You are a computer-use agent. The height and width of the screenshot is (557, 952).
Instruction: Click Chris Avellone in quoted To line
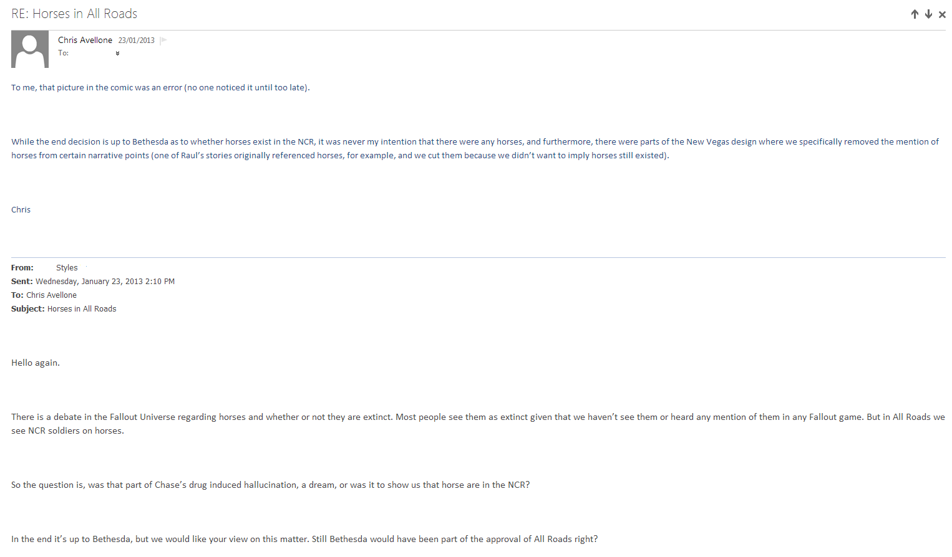pyautogui.click(x=51, y=295)
